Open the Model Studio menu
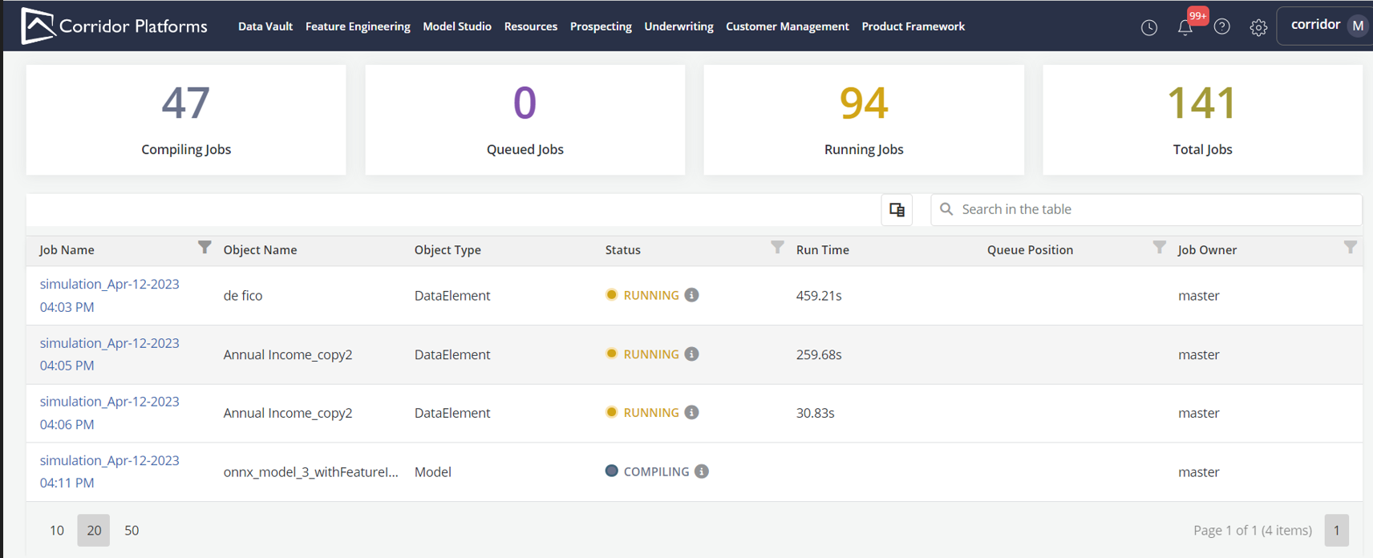The width and height of the screenshot is (1373, 558). [457, 26]
